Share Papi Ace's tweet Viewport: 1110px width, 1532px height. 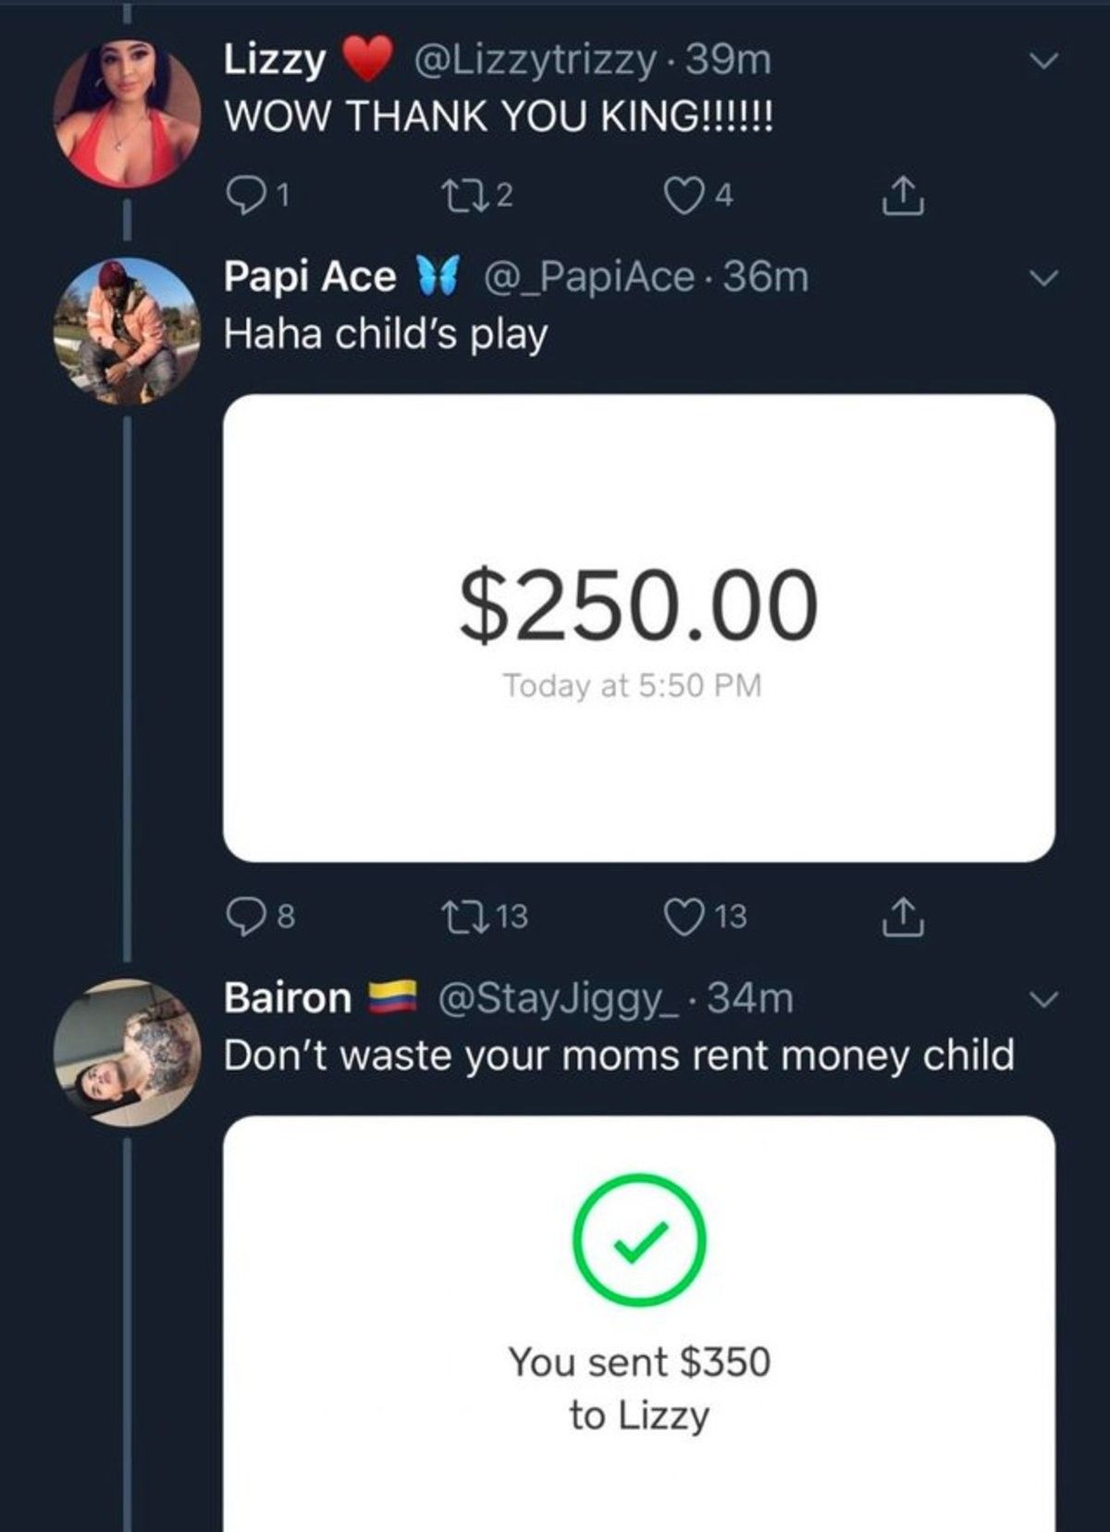coord(903,917)
